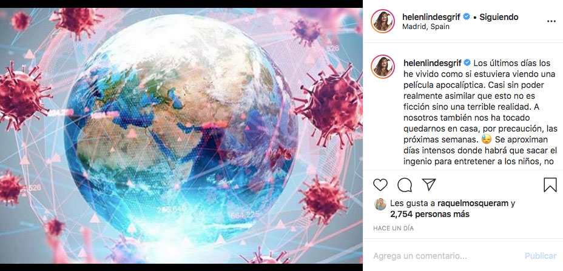Open the three-dot more options menu

point(551,22)
